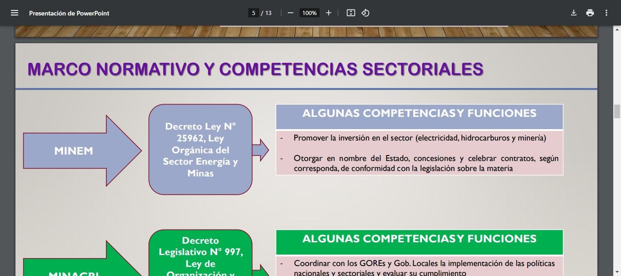Image resolution: width=621 pixels, height=276 pixels.
Task: Set the zoom level in 100% field
Action: click(310, 13)
